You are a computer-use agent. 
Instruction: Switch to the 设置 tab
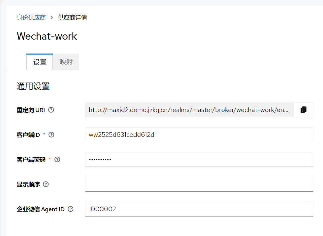(x=40, y=62)
